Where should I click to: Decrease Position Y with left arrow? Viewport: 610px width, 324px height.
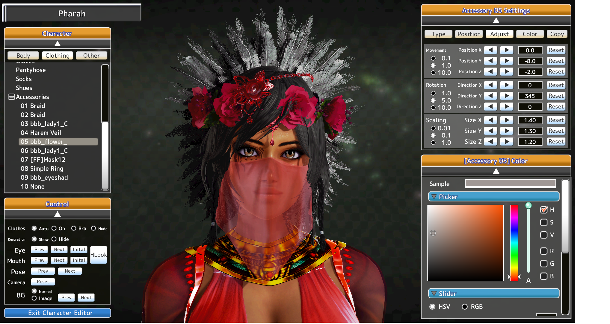click(x=490, y=61)
